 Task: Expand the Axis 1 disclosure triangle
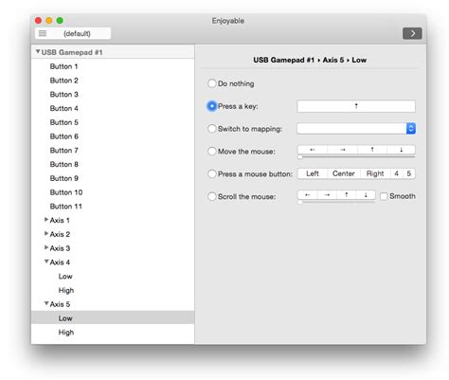point(46,220)
